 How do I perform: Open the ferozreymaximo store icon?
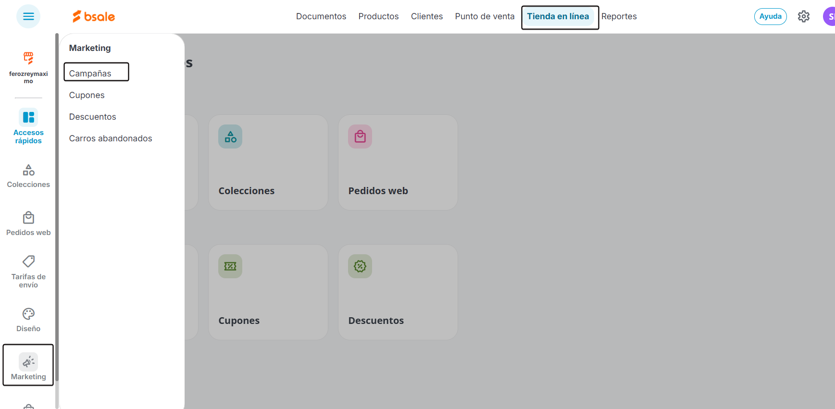point(28,58)
